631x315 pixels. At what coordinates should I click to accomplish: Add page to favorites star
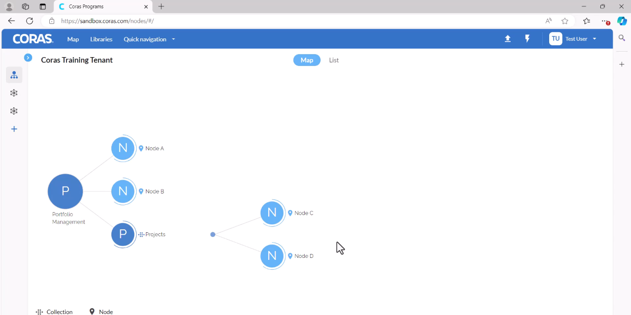coord(565,21)
